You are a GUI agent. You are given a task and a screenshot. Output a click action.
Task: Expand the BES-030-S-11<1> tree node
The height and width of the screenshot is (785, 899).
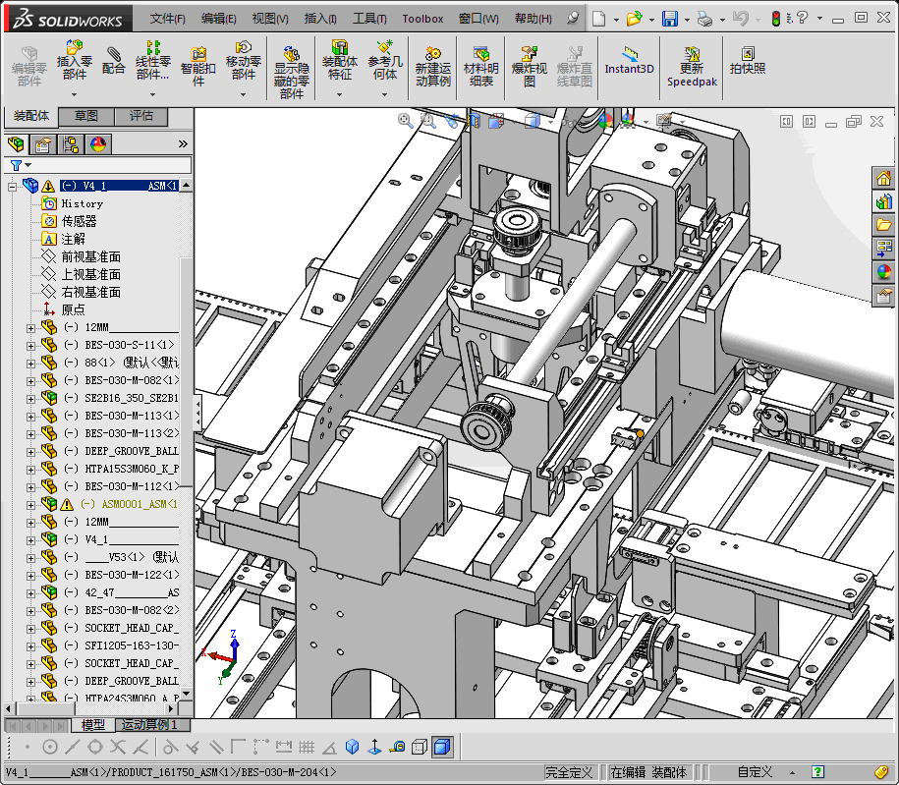tap(30, 345)
